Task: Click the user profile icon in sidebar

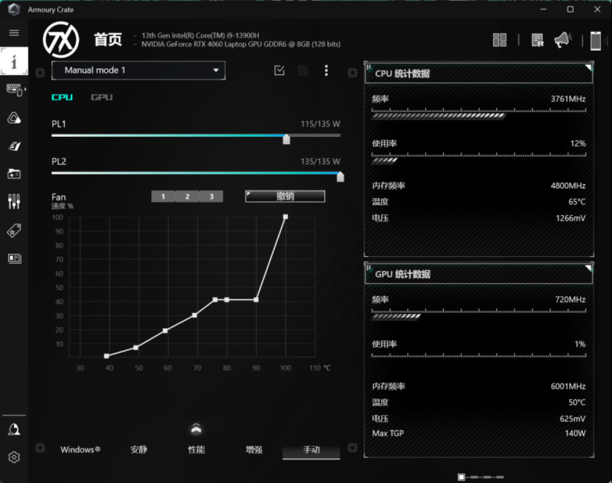Action: [14, 430]
